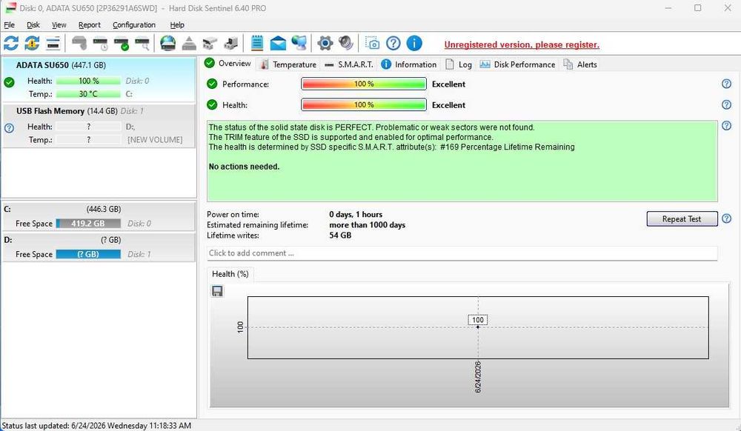Click the blue envelope email icon
This screenshot has width=741, height=431.
(x=278, y=44)
